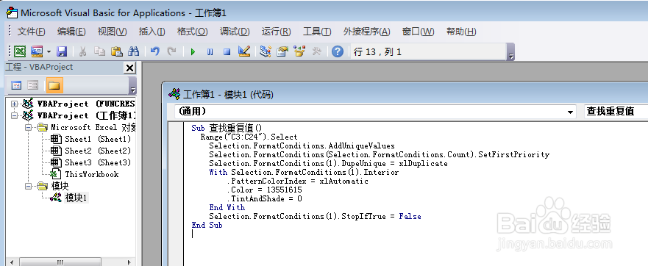Open the Project Explorer icon
648x266 pixels.
tap(266, 51)
